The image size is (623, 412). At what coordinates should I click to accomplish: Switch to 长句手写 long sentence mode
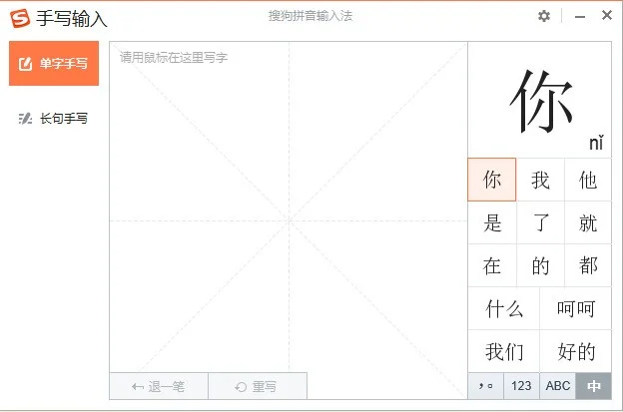pyautogui.click(x=54, y=119)
